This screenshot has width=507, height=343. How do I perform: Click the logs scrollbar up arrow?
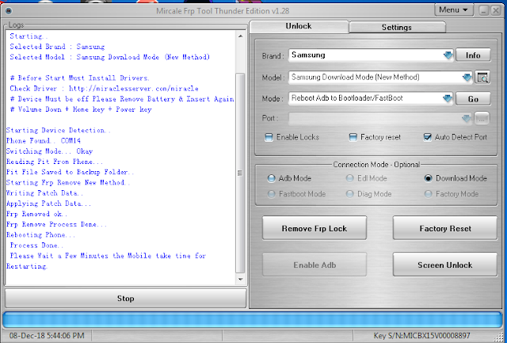click(x=240, y=36)
